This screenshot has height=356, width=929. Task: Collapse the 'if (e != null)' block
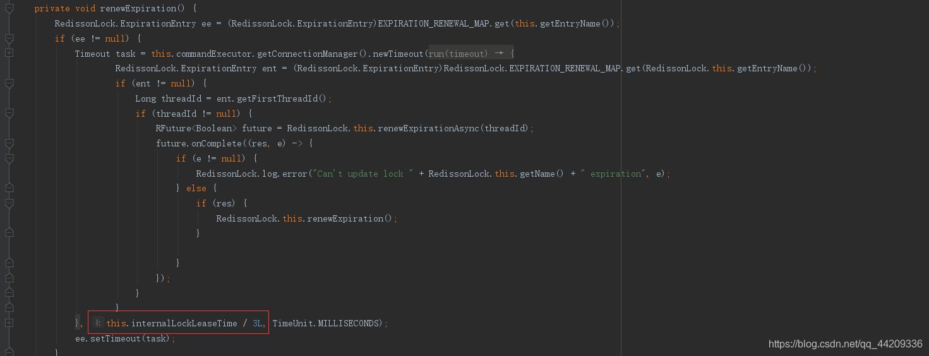click(x=9, y=158)
